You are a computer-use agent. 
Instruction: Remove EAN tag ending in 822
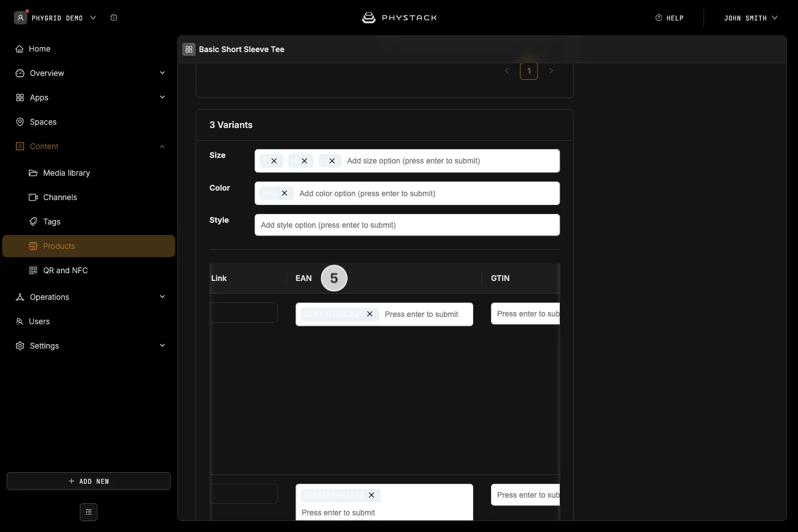(x=371, y=495)
